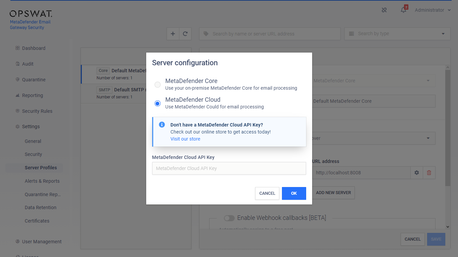Click the search by name or URL field
Screen dimensions: 458x257
tap(270, 34)
